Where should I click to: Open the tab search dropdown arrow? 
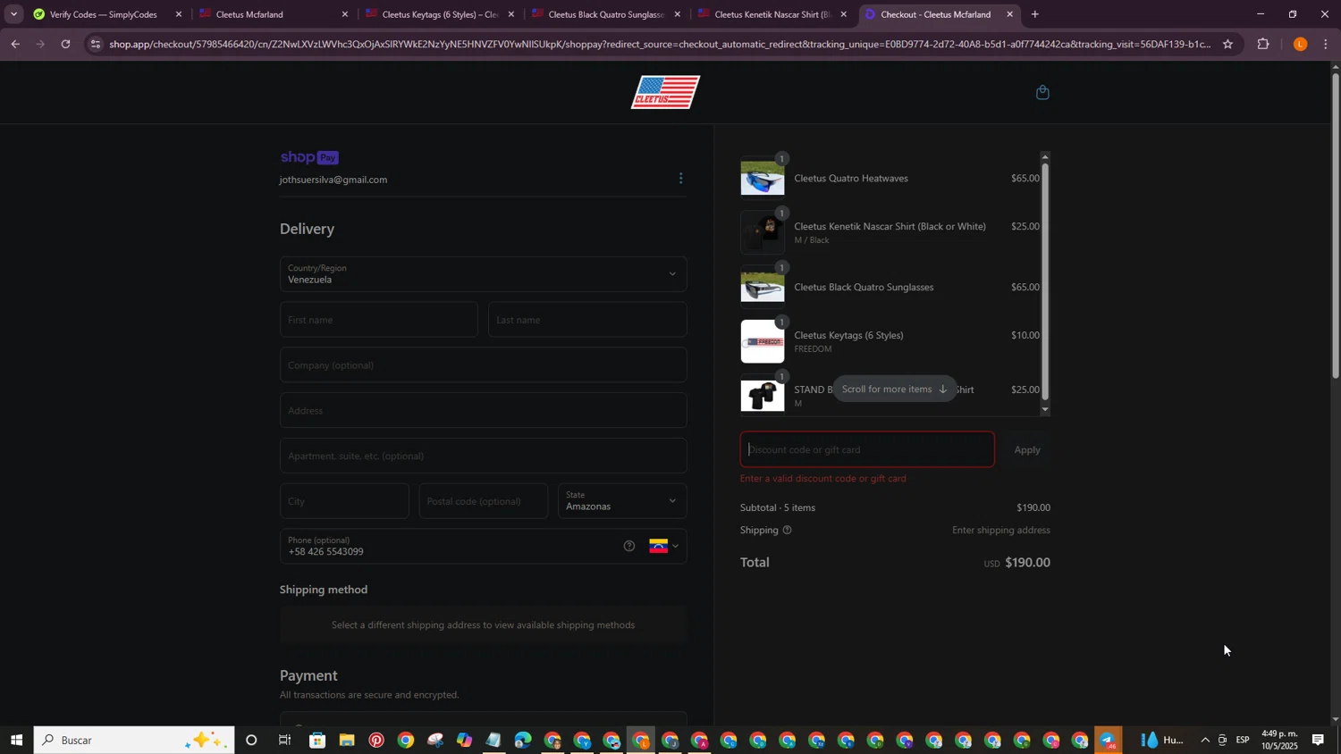pyautogui.click(x=13, y=14)
